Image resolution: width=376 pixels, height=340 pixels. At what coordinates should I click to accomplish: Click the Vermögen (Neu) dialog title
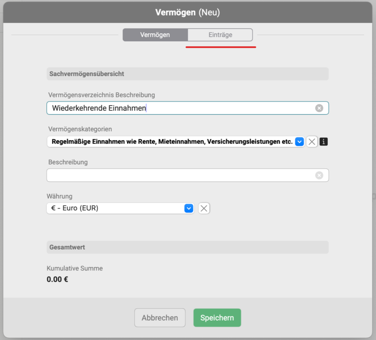pos(188,12)
